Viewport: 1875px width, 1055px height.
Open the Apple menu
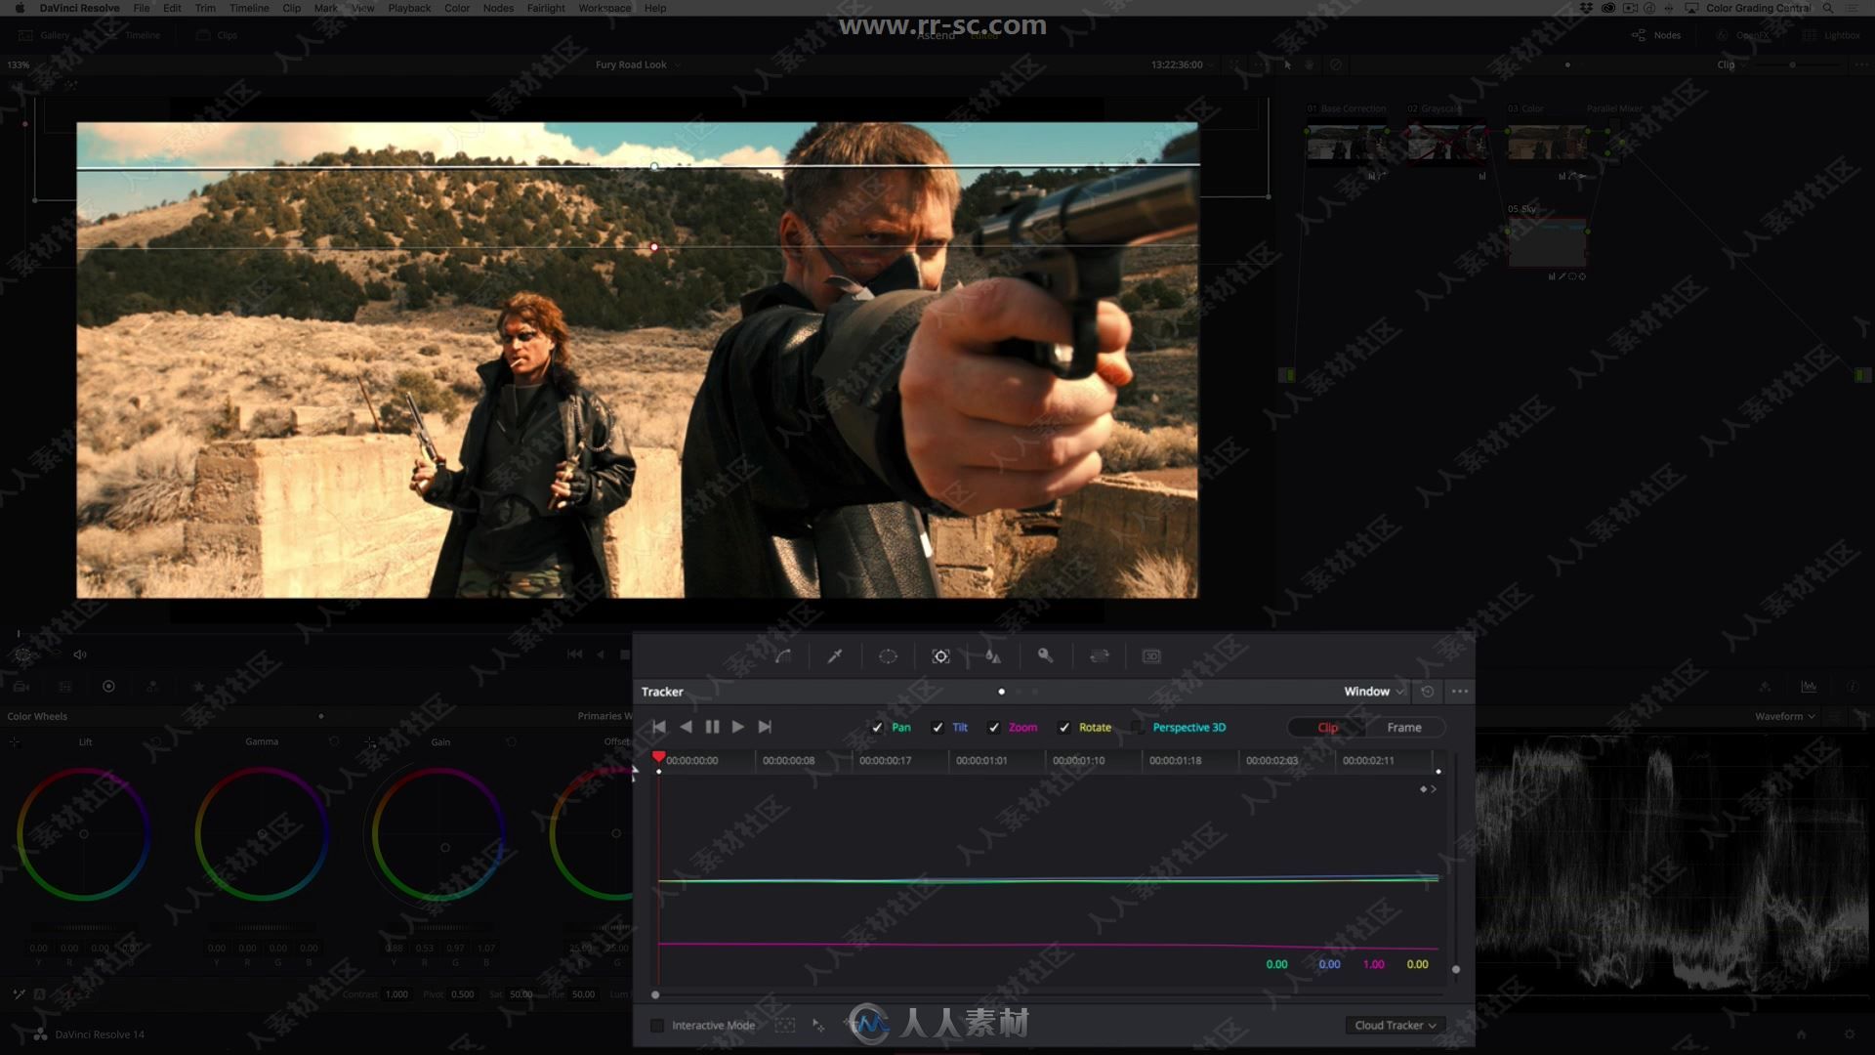[x=19, y=8]
